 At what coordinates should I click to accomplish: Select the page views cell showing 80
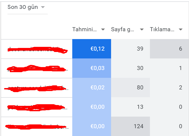point(130,88)
